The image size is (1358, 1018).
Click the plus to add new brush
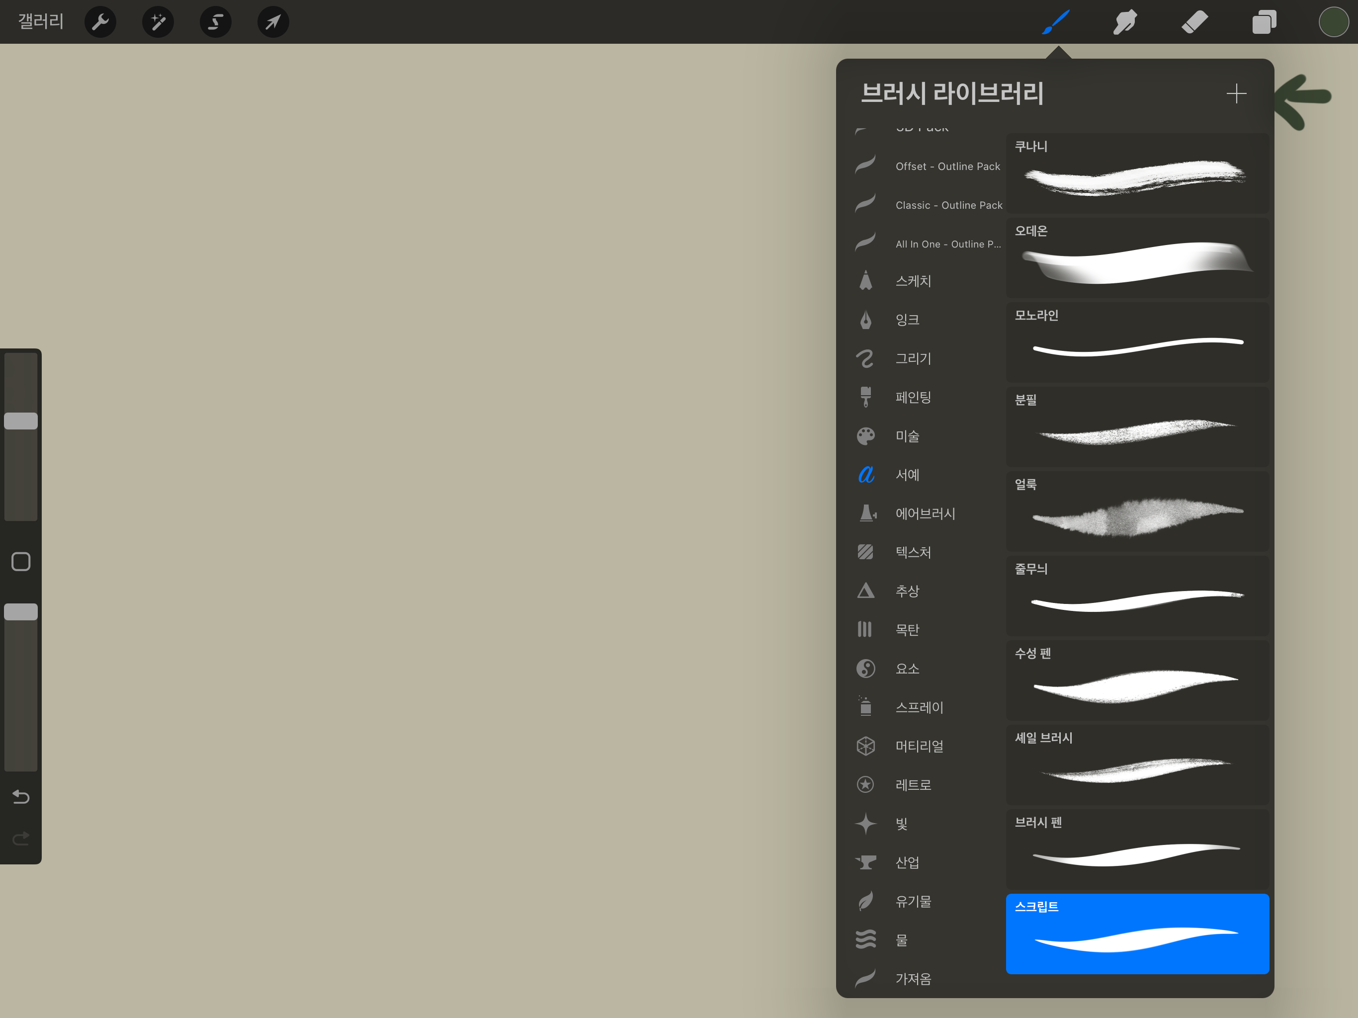tap(1236, 93)
